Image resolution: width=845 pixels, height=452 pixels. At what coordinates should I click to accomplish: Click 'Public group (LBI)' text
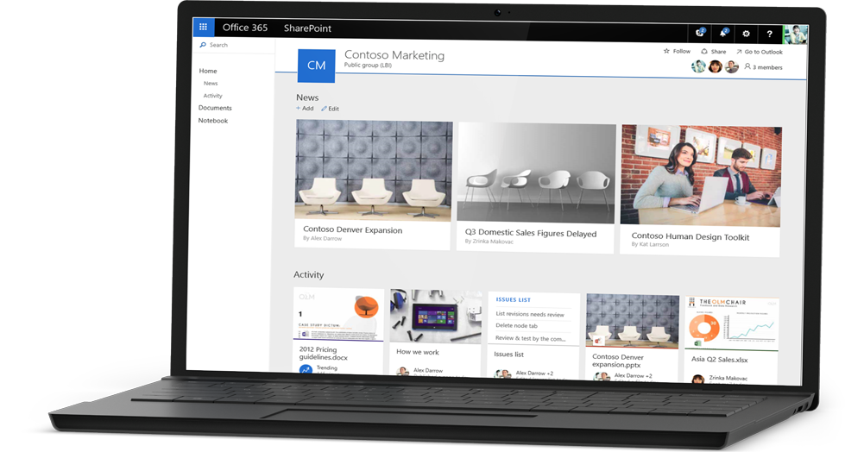click(368, 66)
